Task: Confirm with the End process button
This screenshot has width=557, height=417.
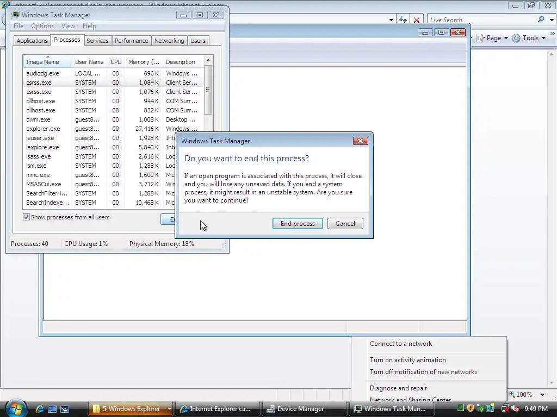Action: 298,223
